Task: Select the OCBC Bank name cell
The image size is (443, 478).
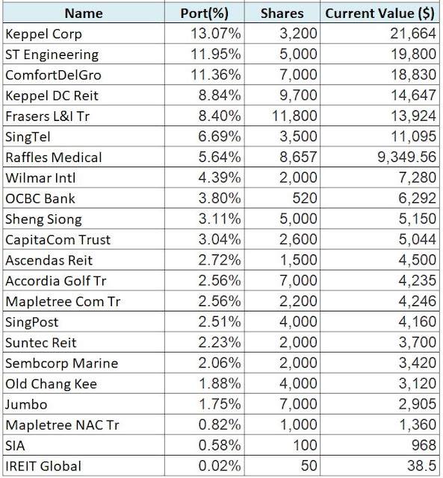Action: [84, 198]
